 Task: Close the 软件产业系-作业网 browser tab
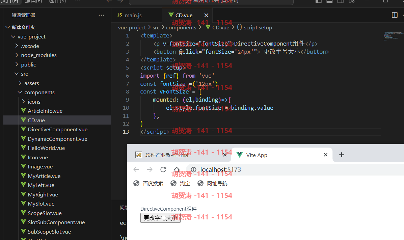(225, 155)
